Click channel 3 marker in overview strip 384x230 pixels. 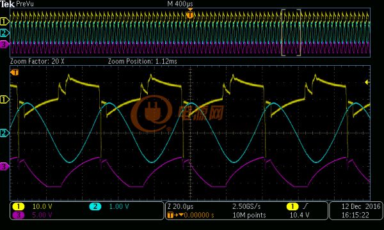point(4,44)
